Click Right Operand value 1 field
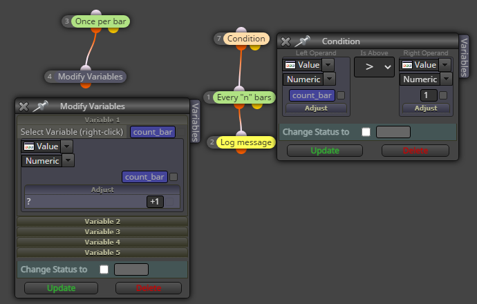The height and width of the screenshot is (304, 477). point(429,95)
